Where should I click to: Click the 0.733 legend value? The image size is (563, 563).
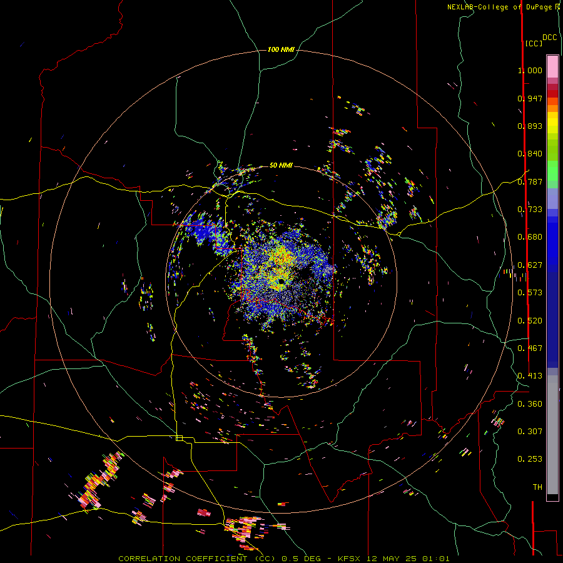[530, 210]
